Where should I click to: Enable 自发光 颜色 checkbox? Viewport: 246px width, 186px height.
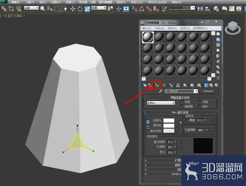187,120
